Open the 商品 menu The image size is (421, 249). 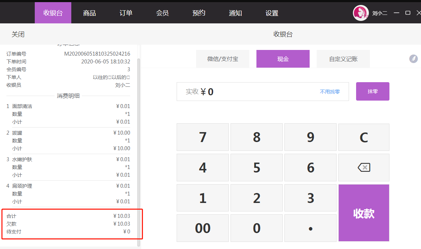[x=89, y=13]
